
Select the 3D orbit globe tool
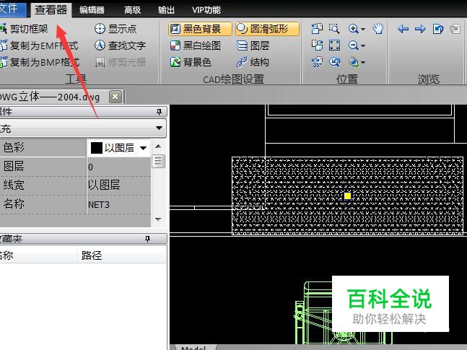tap(353, 62)
